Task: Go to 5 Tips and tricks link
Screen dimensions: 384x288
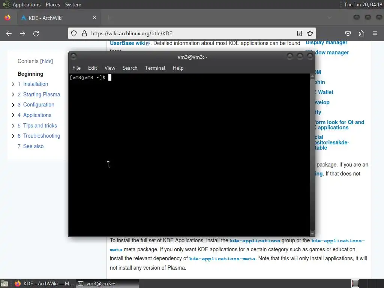Action: (37, 126)
